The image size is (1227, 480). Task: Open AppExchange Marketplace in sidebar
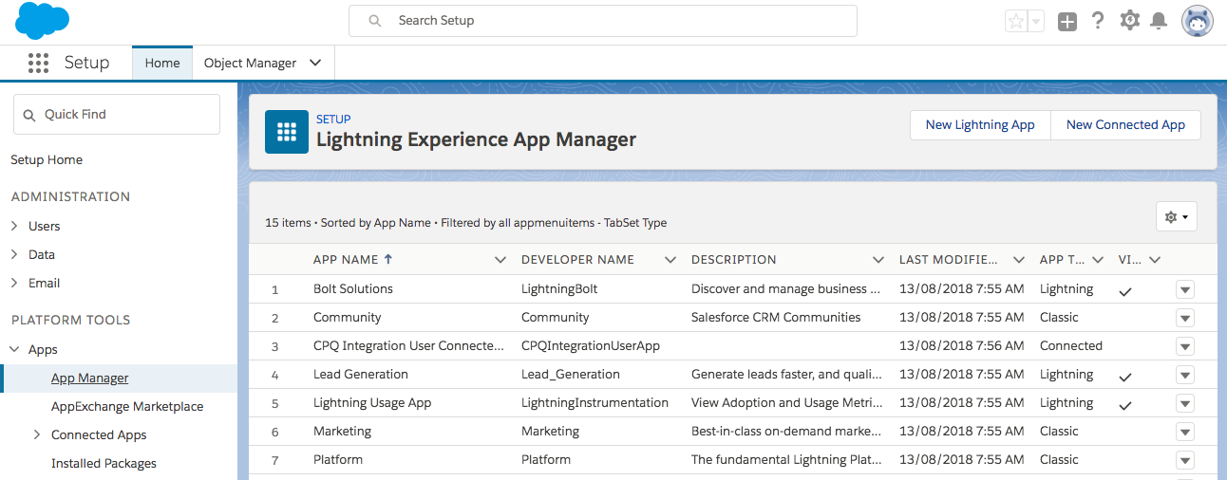pos(127,406)
